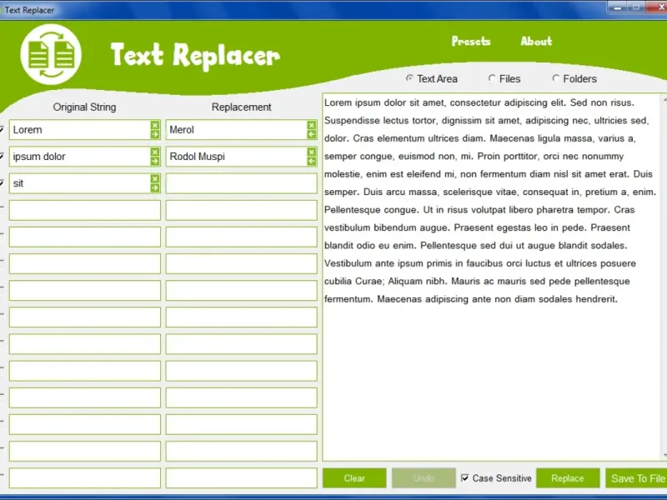Image resolution: width=667 pixels, height=500 pixels.
Task: Click the left-arrow icon in the "Rodol Muspi" field
Action: (x=311, y=161)
